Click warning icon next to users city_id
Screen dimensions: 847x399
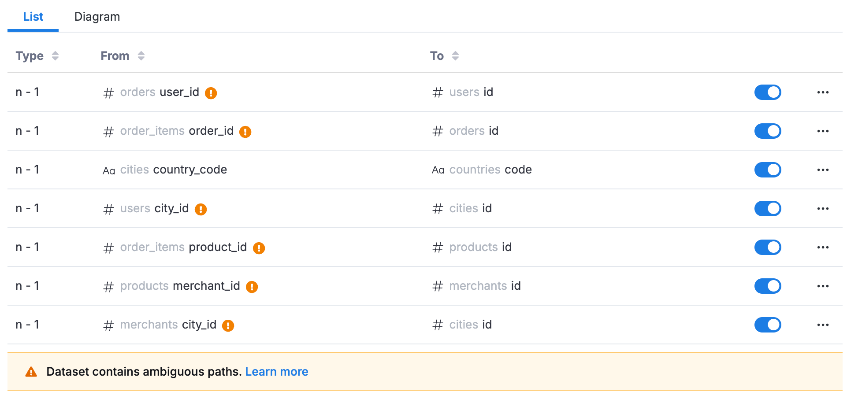(x=201, y=209)
